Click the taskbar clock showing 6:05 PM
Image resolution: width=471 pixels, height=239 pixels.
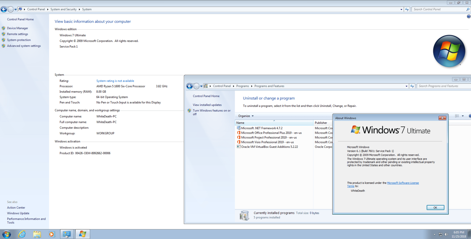point(459,234)
